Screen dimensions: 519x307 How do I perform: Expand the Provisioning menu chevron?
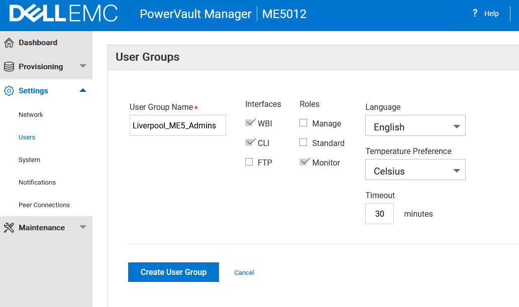[x=82, y=66]
